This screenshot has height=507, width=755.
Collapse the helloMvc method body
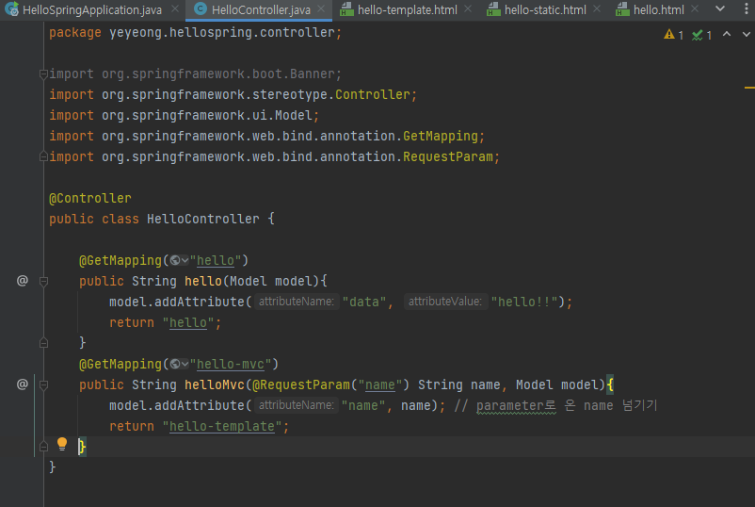pos(43,384)
